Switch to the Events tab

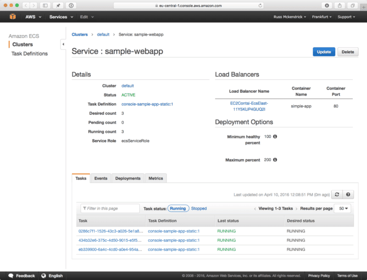click(x=100, y=178)
